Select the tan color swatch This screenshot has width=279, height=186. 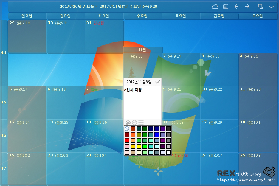click(x=133, y=152)
